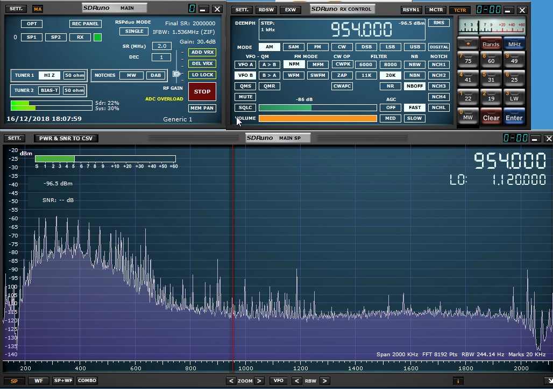Click the RF gain slider handle

pos(176,74)
